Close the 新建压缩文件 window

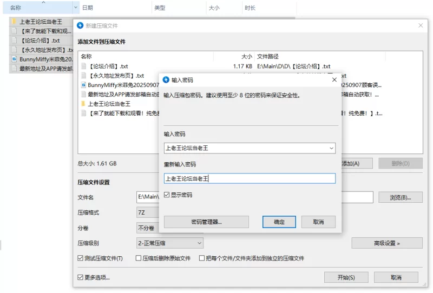[421, 25]
